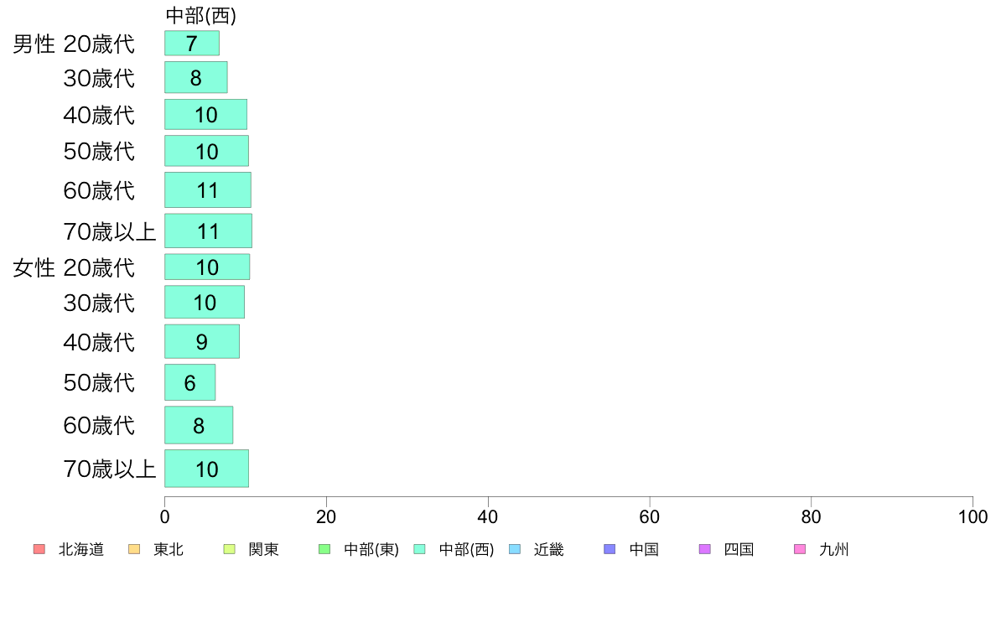Click the 男性 70歳以上 row label
The width and height of the screenshot is (996, 617).
click(109, 231)
